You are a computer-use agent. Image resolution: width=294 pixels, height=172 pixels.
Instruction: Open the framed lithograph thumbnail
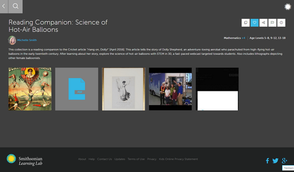tap(124, 89)
